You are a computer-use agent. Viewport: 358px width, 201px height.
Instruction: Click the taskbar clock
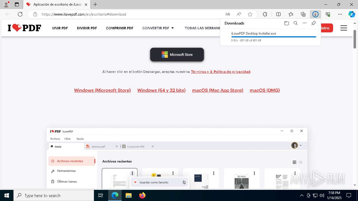(x=334, y=195)
